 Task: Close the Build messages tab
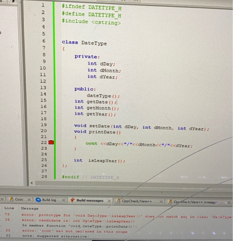109,201
